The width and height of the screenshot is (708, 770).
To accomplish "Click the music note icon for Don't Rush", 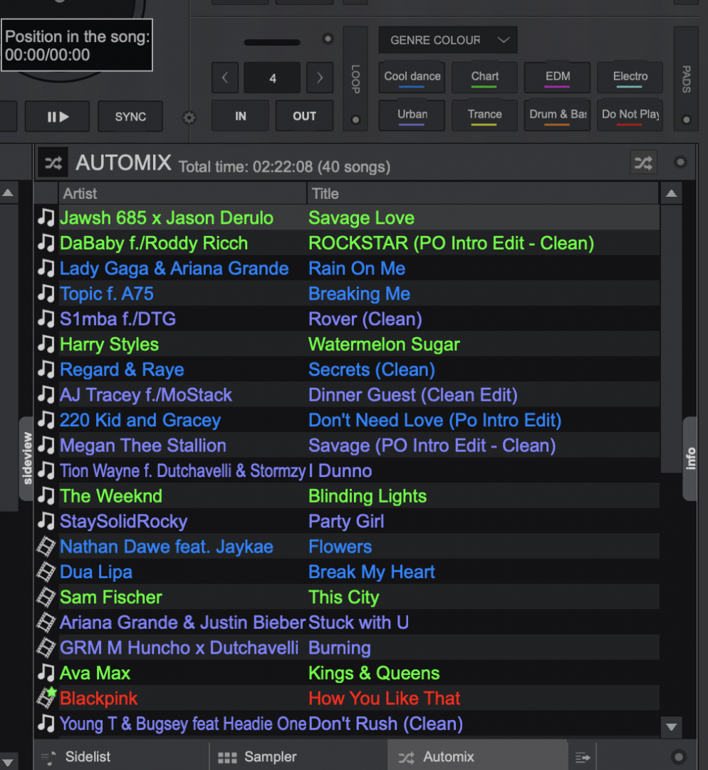I will point(46,723).
